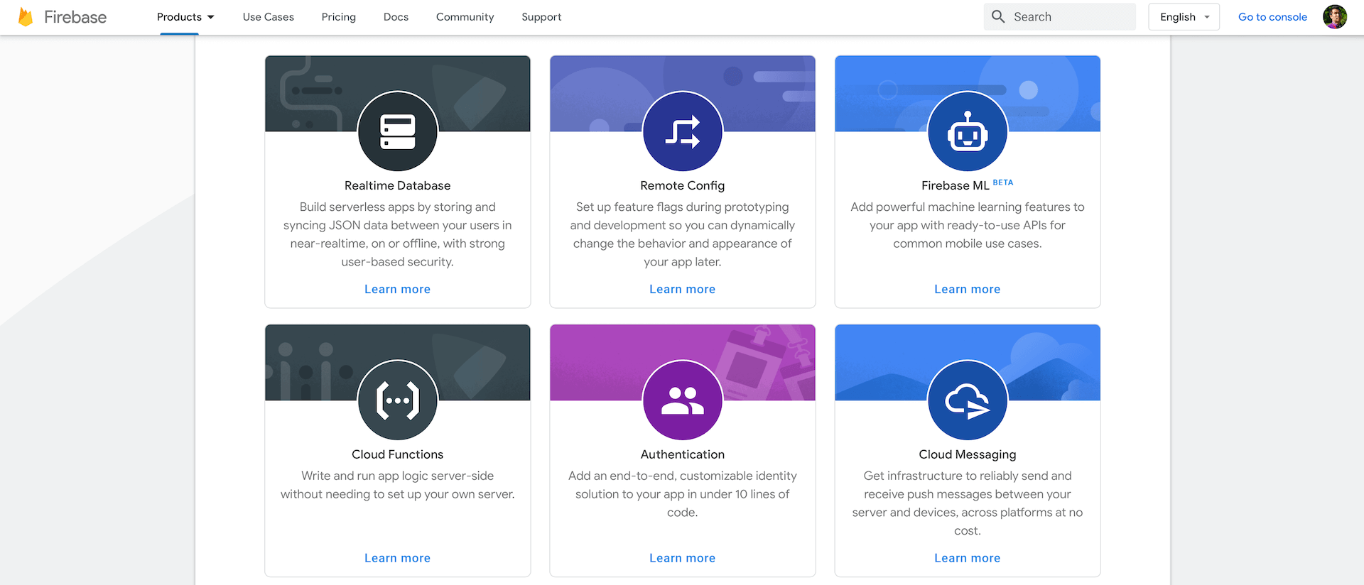Open the user profile avatar

(x=1334, y=17)
